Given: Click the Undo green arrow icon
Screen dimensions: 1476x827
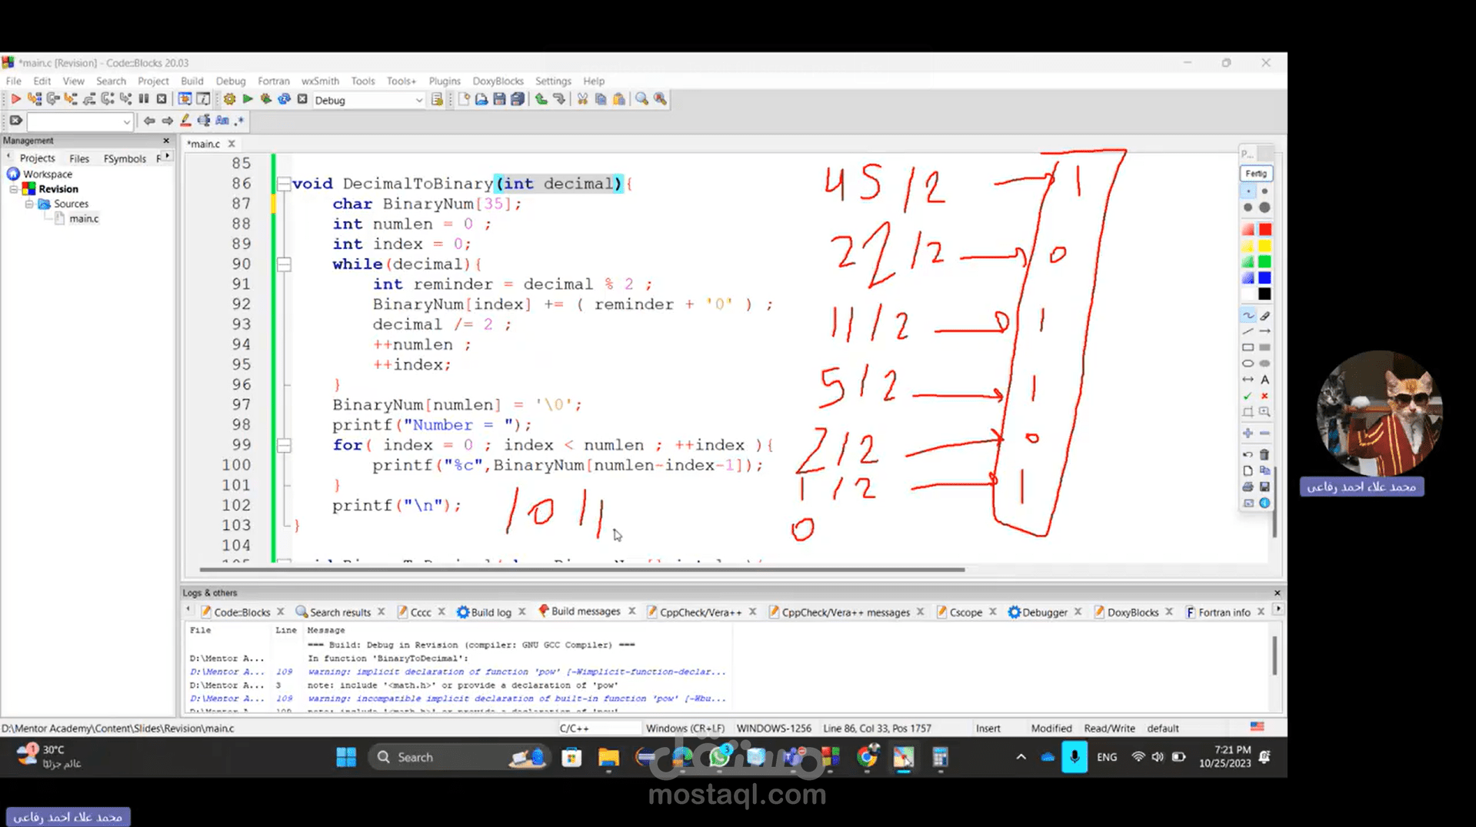Looking at the screenshot, I should point(541,100).
